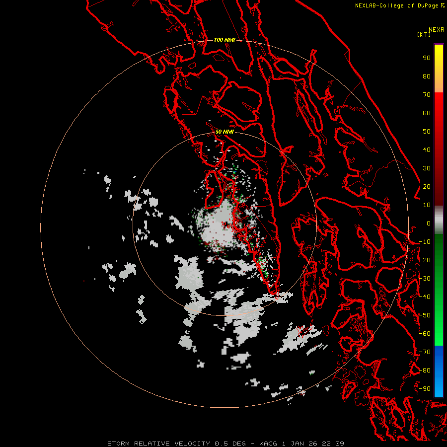The image size is (447, 447).
Task: Click the positive 70 knot scale label
Action: (427, 95)
